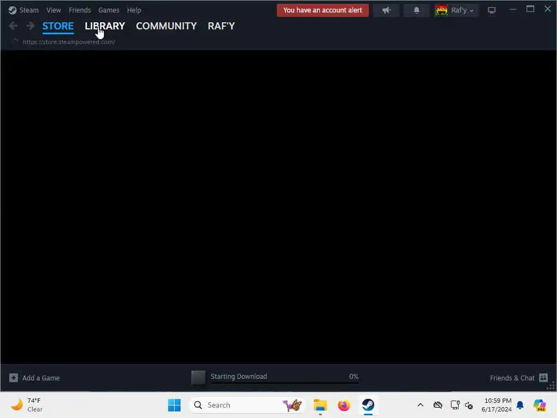Click the 0% download percentage
557x418 pixels.
click(x=354, y=376)
